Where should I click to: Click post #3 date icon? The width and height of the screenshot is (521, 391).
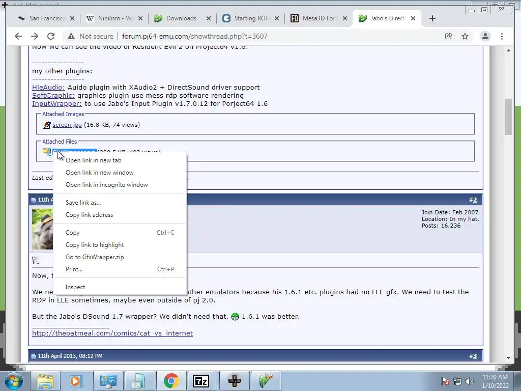click(33, 356)
